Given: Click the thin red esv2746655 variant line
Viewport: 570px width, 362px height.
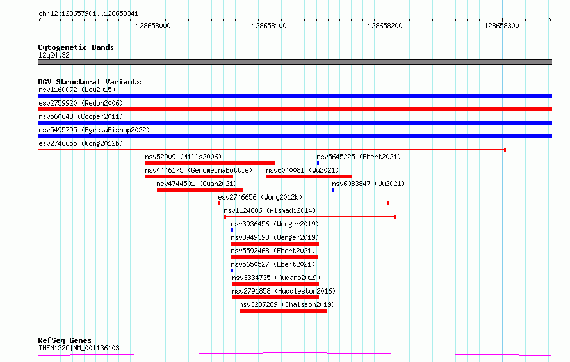Looking at the screenshot, I should pos(272,149).
